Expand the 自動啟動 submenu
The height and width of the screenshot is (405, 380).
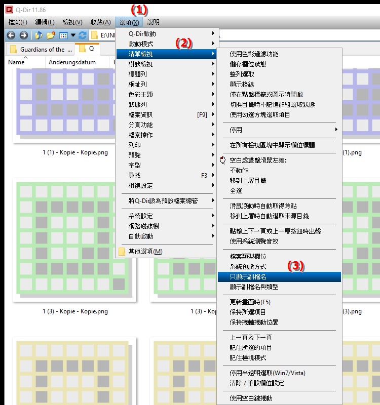[x=166, y=236]
